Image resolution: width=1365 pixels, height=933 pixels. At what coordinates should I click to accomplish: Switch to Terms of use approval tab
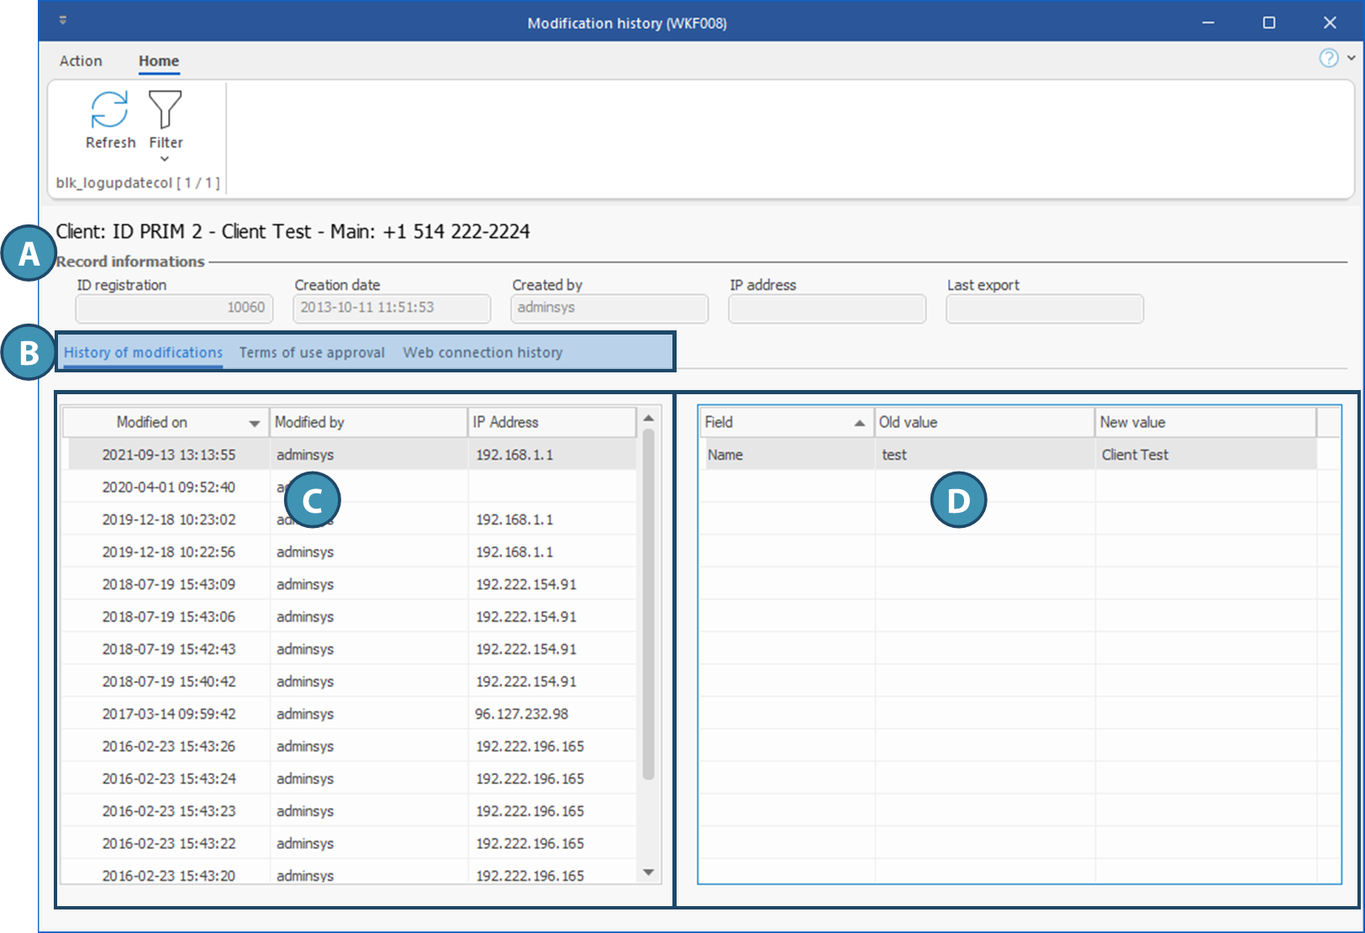tap(312, 353)
